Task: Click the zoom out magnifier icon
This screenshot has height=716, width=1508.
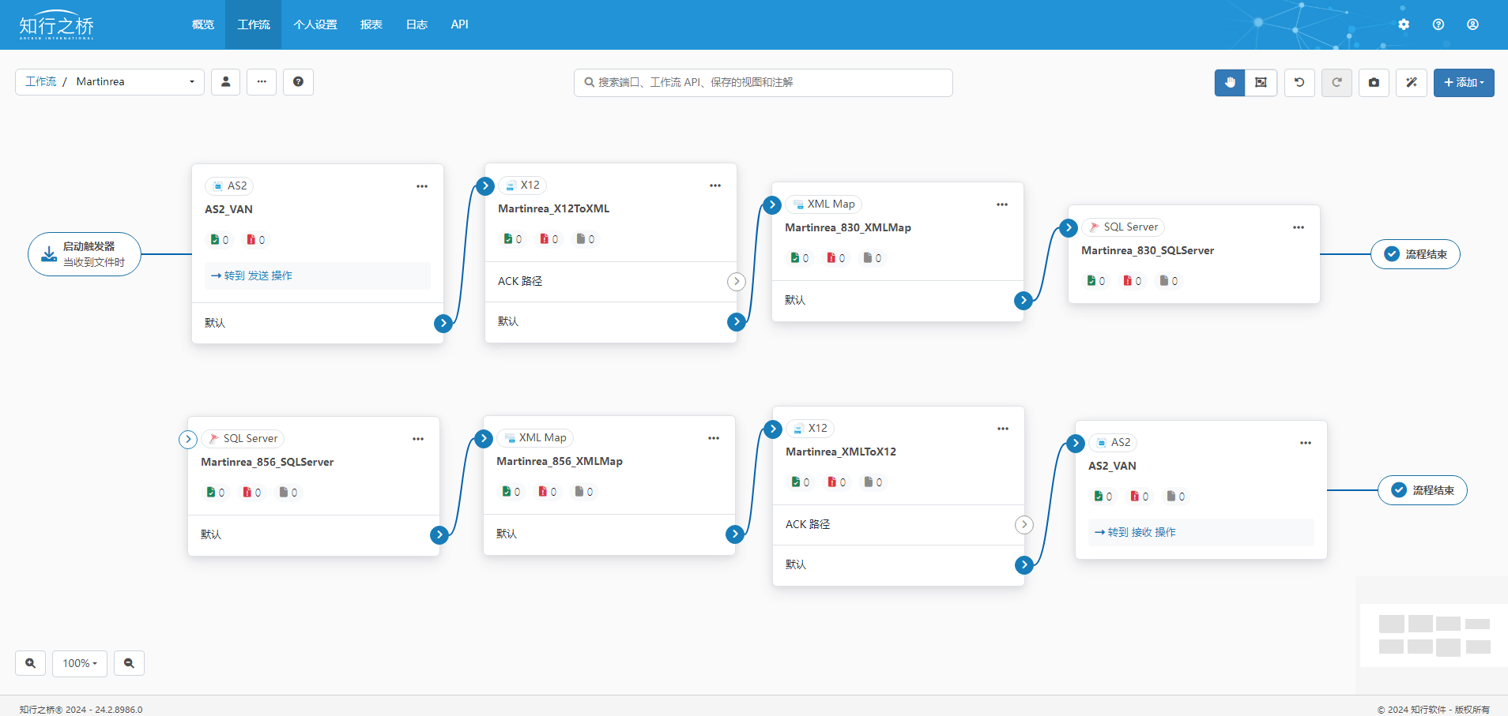Action: coord(129,663)
